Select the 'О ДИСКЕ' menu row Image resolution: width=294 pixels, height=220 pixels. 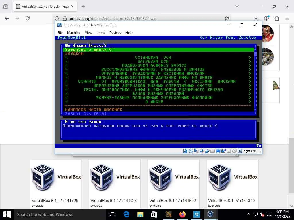158,102
